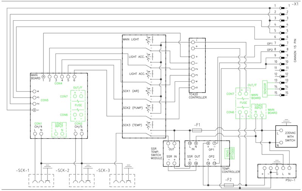The image size is (302, 191).
Task: Select the green CON4 connector label
Action: [59, 84]
